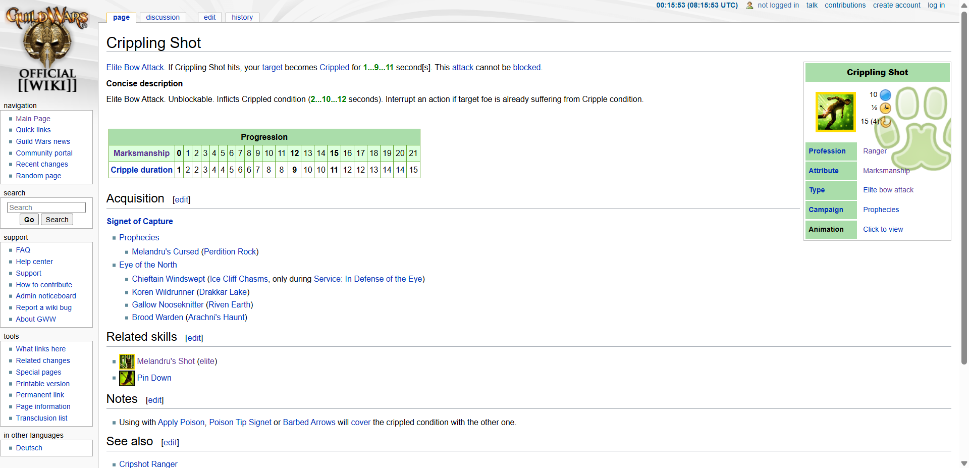
Task: Open the Crippling Shot skill icon image
Action: click(x=835, y=112)
